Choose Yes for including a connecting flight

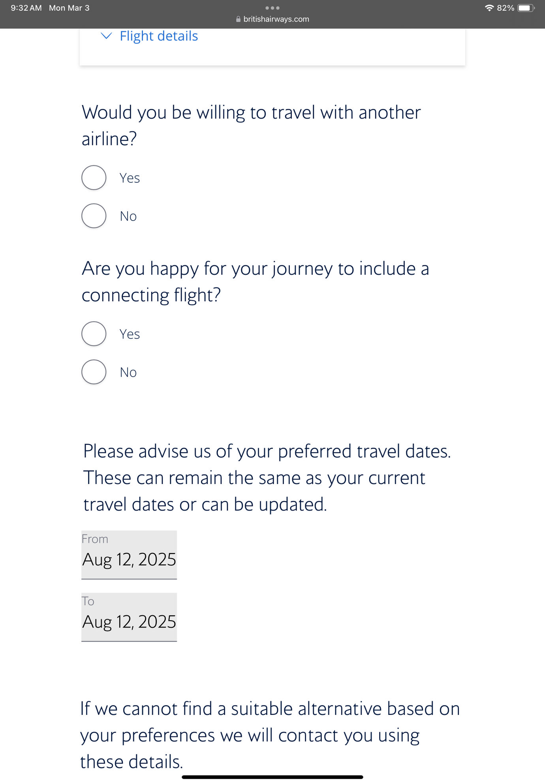coord(94,334)
